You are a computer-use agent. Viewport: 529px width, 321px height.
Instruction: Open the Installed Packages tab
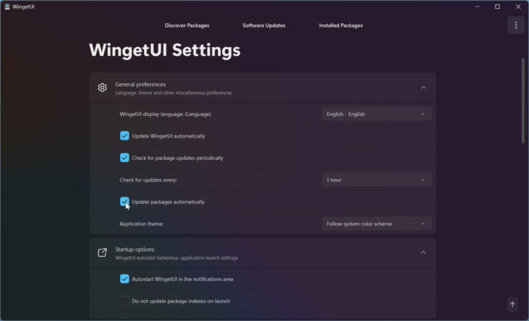pos(341,26)
